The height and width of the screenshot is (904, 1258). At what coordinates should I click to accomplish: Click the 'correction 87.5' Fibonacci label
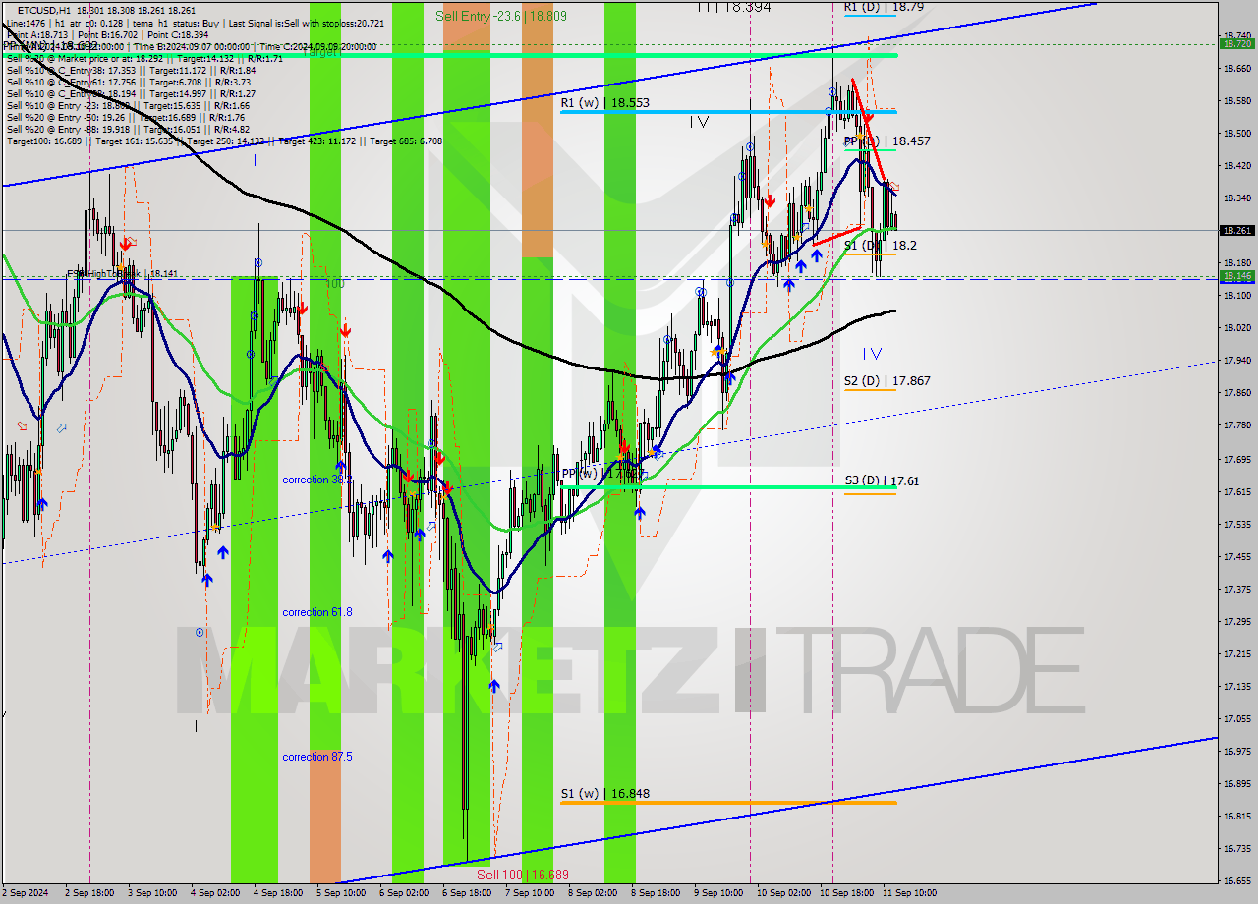pyautogui.click(x=316, y=757)
